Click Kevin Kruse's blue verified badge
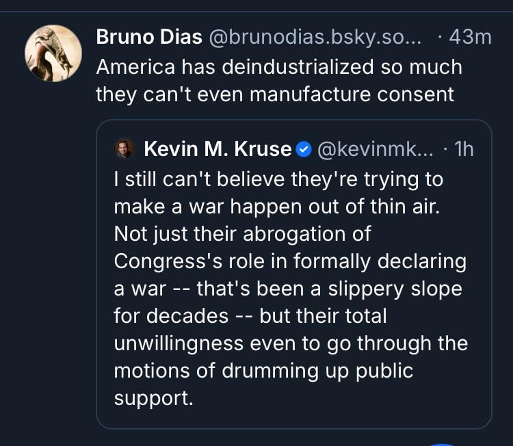Image resolution: width=513 pixels, height=446 pixels. (x=303, y=149)
